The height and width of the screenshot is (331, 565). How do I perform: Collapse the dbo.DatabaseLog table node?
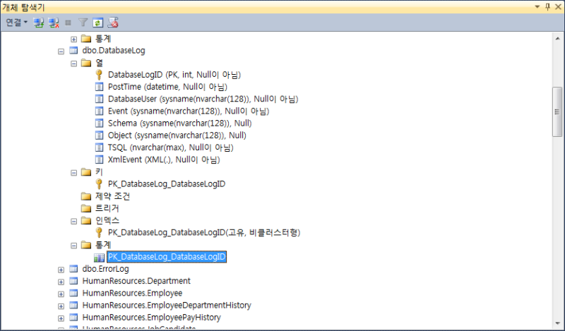(61, 51)
